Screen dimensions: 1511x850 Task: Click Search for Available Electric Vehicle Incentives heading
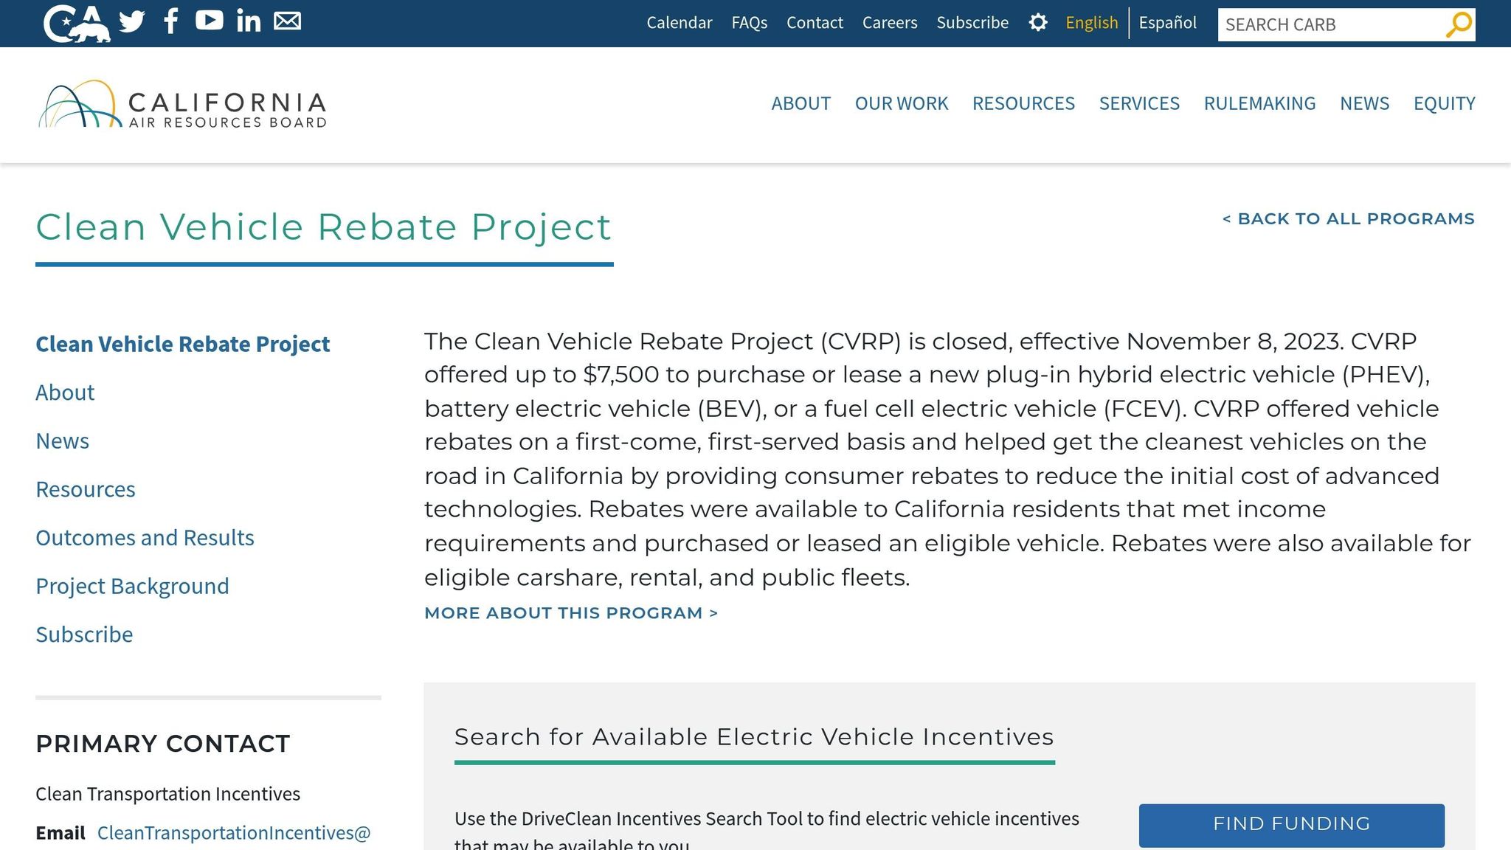(754, 737)
